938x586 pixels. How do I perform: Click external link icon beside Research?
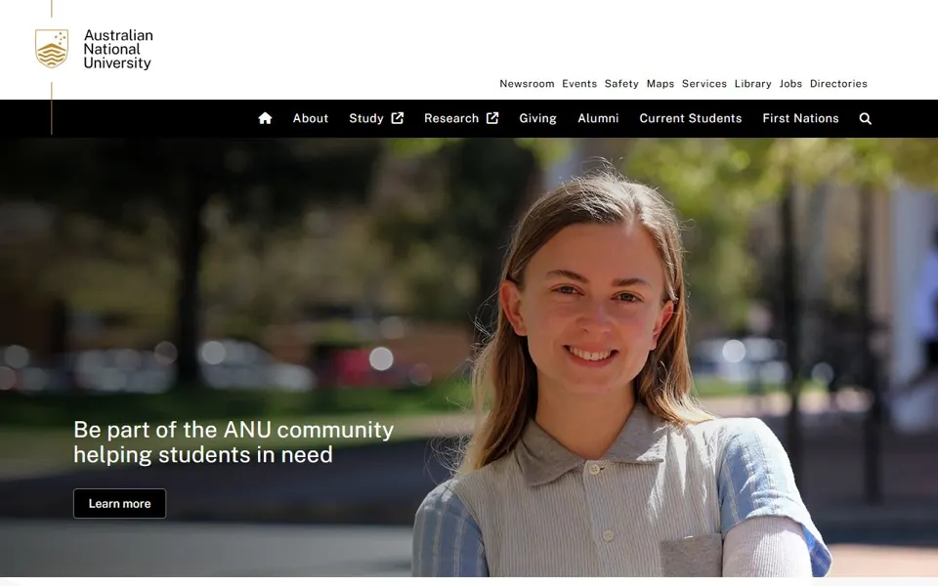pos(492,118)
